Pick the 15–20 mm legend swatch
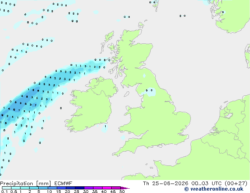 [x=61, y=188]
